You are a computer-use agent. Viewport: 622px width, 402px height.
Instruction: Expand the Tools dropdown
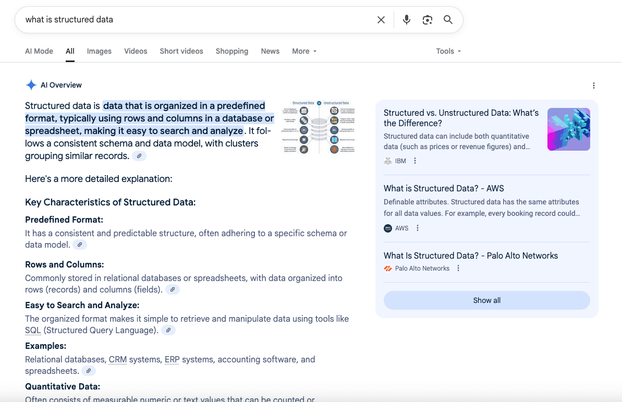pos(448,51)
